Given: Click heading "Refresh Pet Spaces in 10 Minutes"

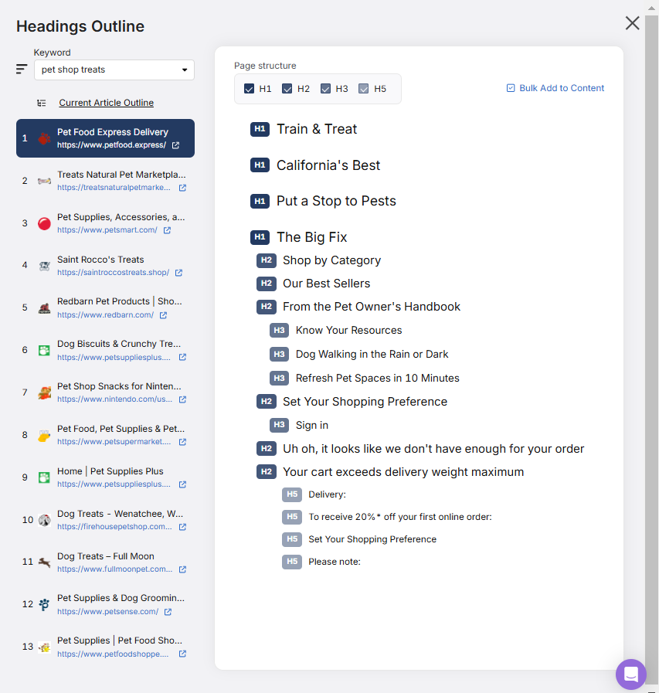Looking at the screenshot, I should (x=377, y=379).
